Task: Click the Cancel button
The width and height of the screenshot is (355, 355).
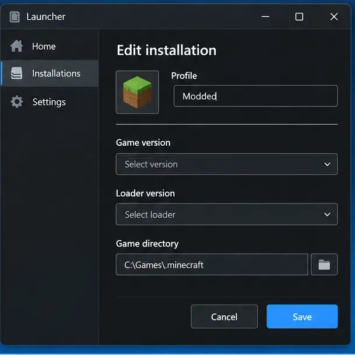Action: click(x=224, y=317)
